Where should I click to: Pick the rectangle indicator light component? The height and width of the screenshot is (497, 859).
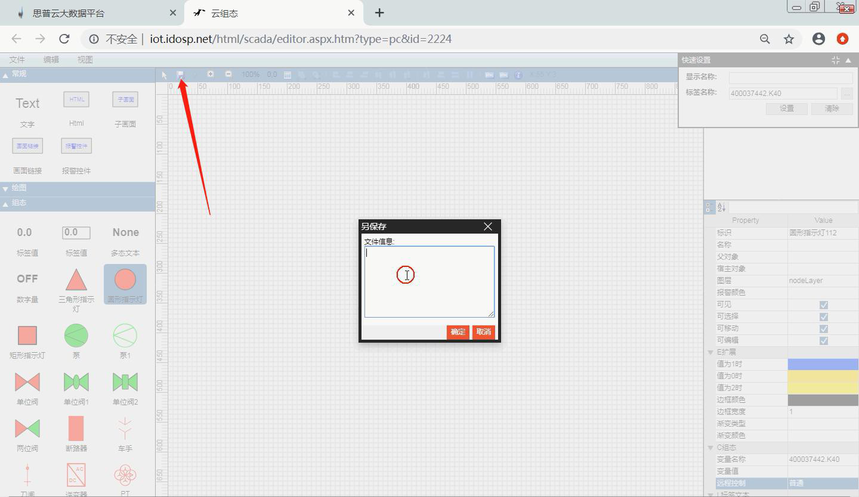click(27, 336)
